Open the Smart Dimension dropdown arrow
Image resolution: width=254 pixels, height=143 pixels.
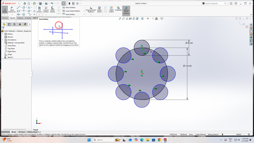click(12, 15)
